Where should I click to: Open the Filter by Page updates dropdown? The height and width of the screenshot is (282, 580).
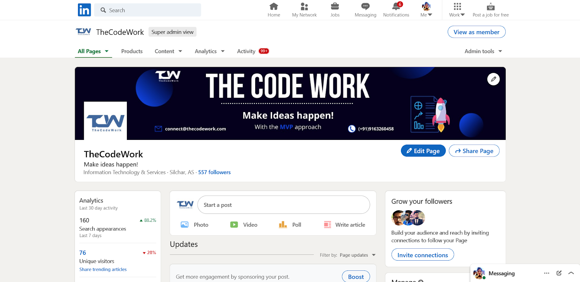pyautogui.click(x=357, y=255)
